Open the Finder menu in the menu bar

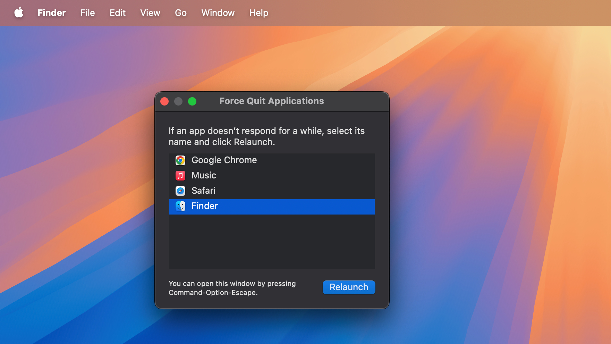pos(52,13)
